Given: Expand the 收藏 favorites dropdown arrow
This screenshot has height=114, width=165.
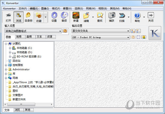Looking at the screenshot, I should click(46, 17).
